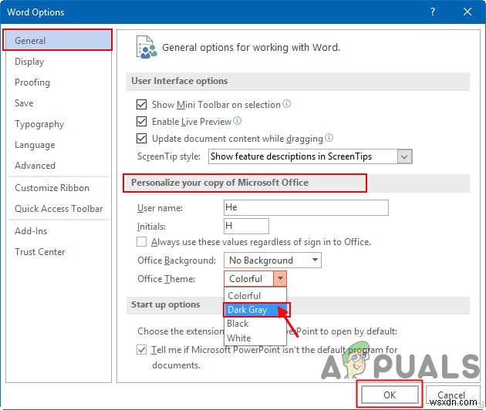Select the General category
The image size is (486, 410).
(x=58, y=40)
